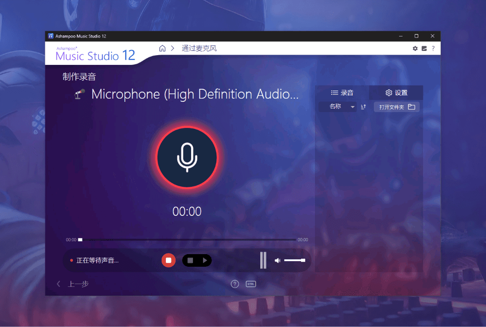
Task: Open the 名称 sort dropdown
Action: 337,107
